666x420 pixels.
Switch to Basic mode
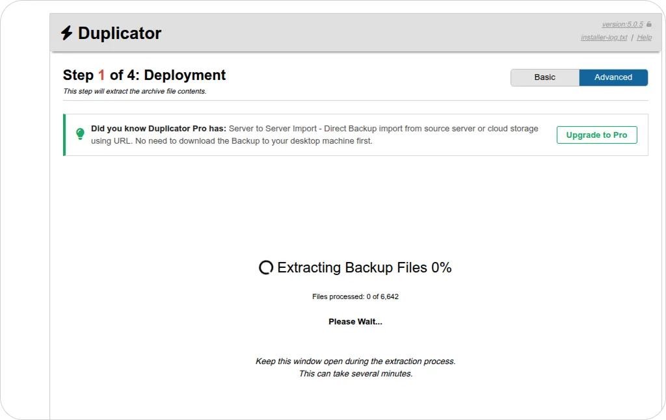coord(545,77)
